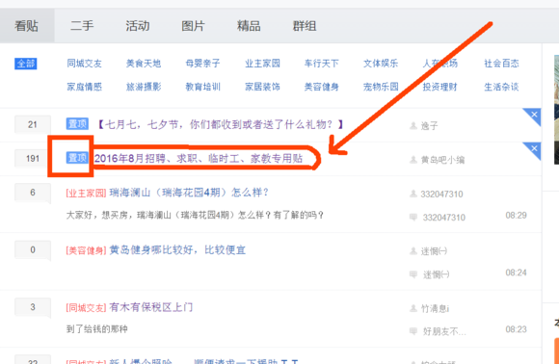
Task: Filter posts by 美容健身 category
Action: 321,87
